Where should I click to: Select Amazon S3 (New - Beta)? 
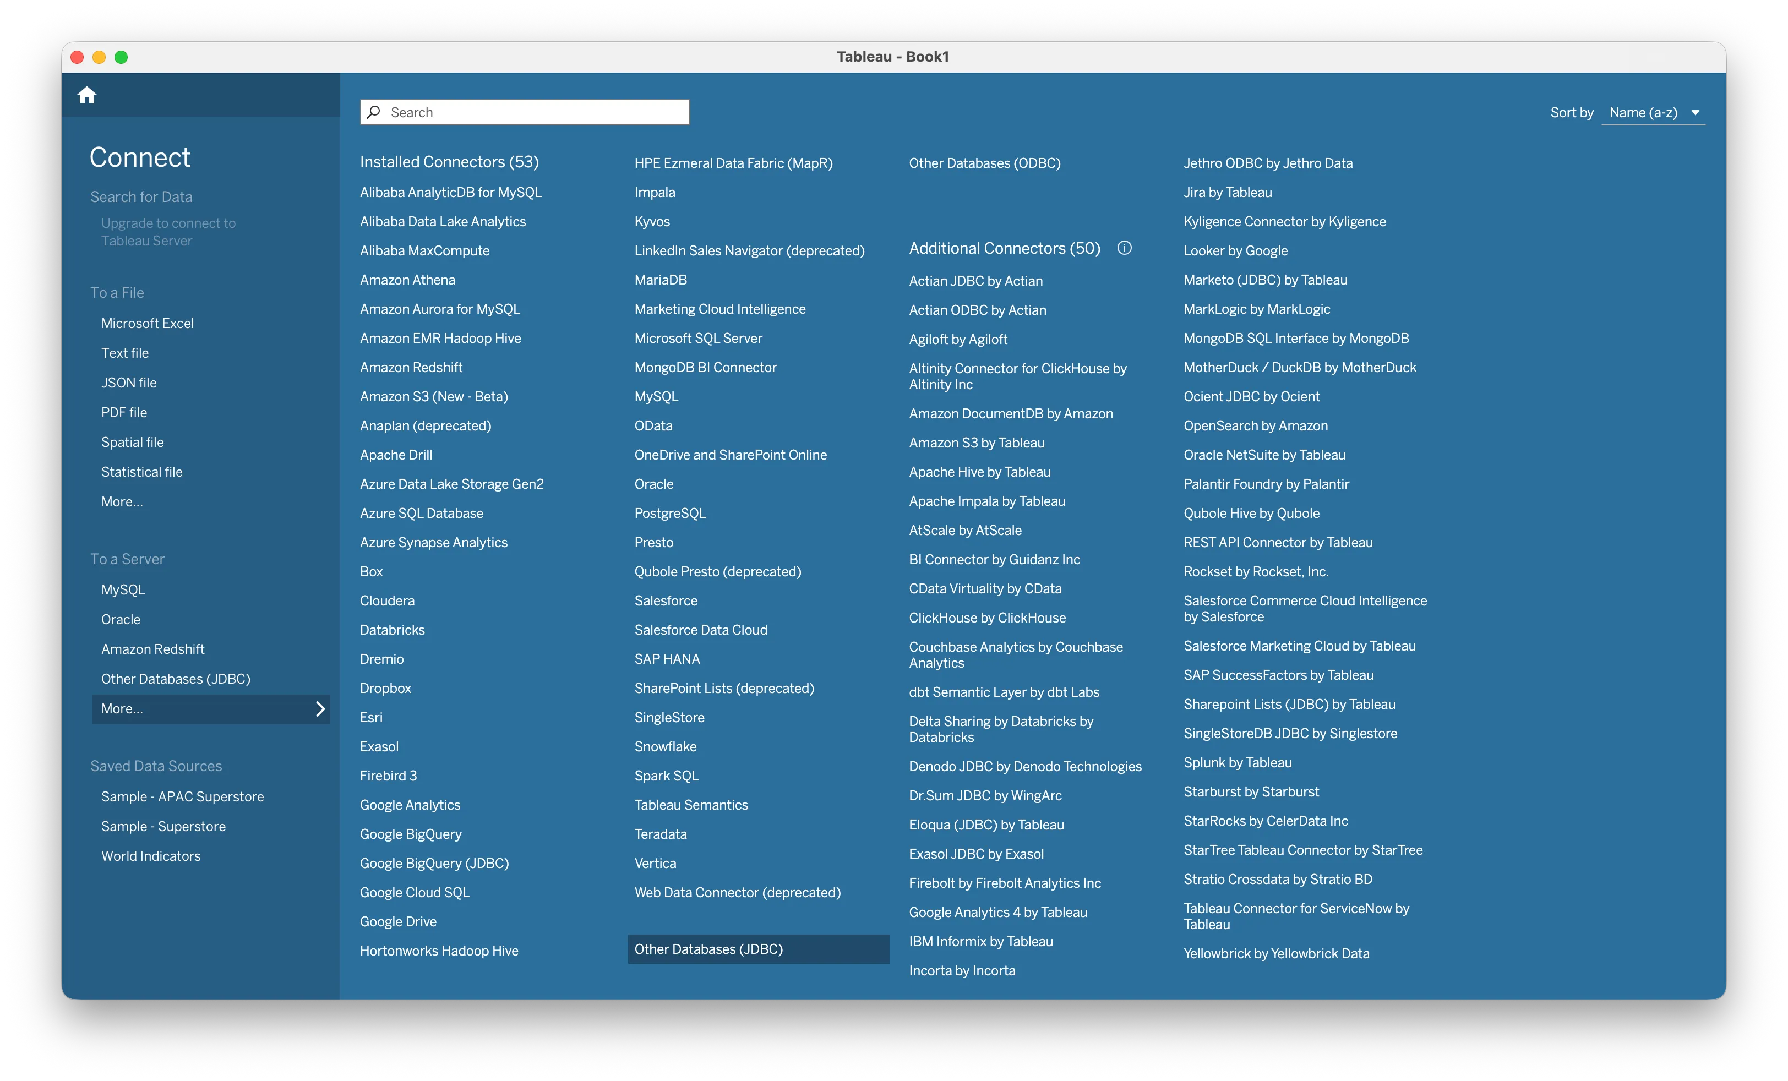coord(434,396)
